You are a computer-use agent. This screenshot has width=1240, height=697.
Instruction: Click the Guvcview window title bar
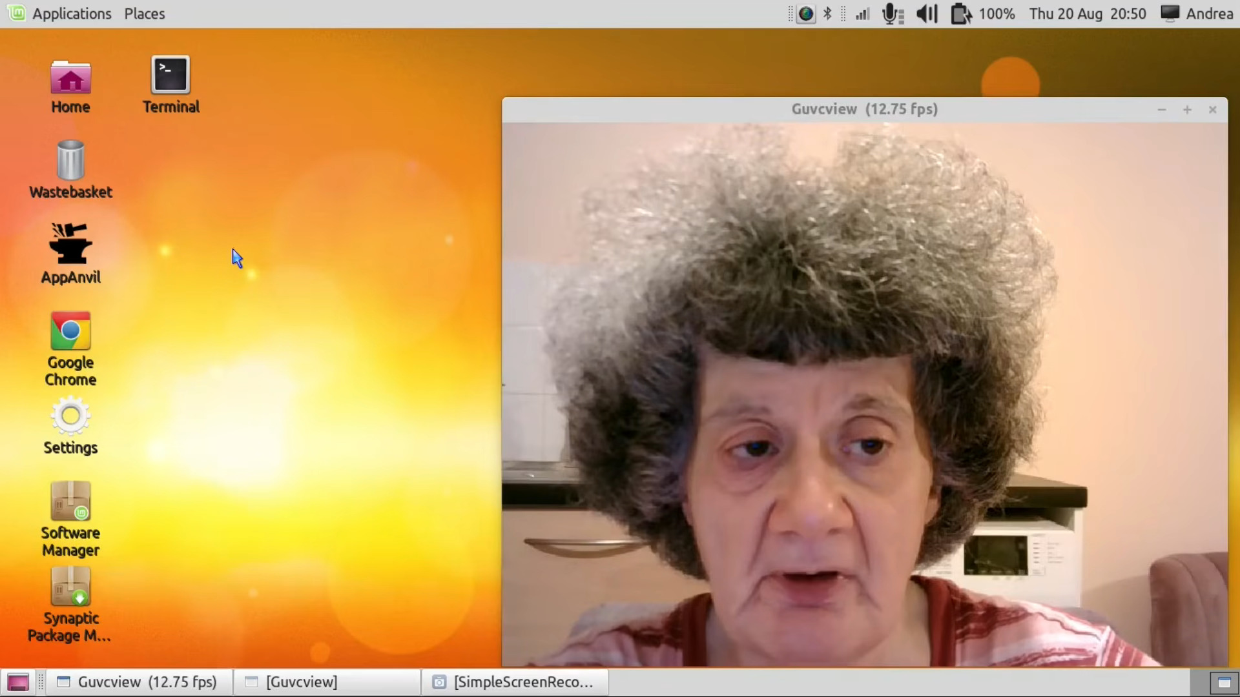865,109
